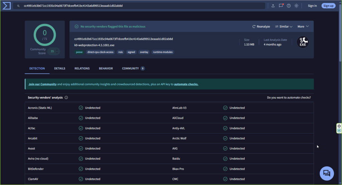Switch to the DETECTION tab
342x185 pixels.
point(37,69)
